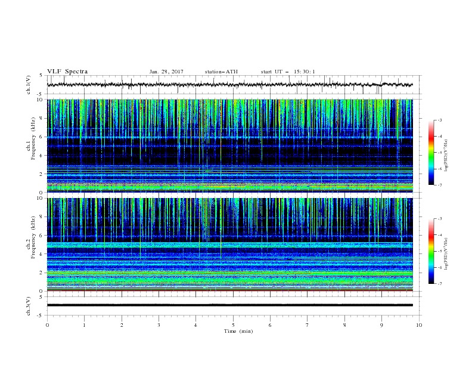Click inside the ch.1 spectrogram panel
The image size is (472, 365).
click(229, 146)
